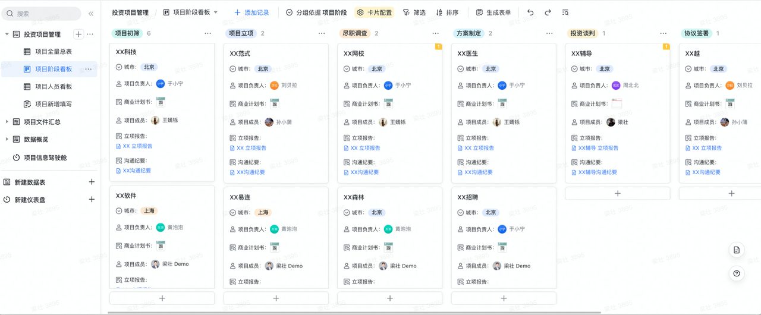
Task: Open the record search icon right of redo
Action: pos(565,12)
